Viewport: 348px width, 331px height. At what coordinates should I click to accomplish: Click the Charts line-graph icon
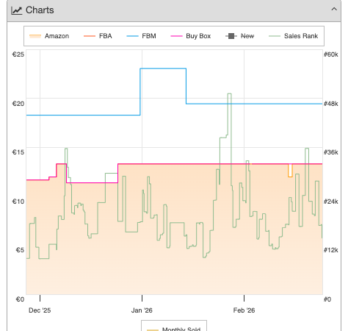(17, 10)
